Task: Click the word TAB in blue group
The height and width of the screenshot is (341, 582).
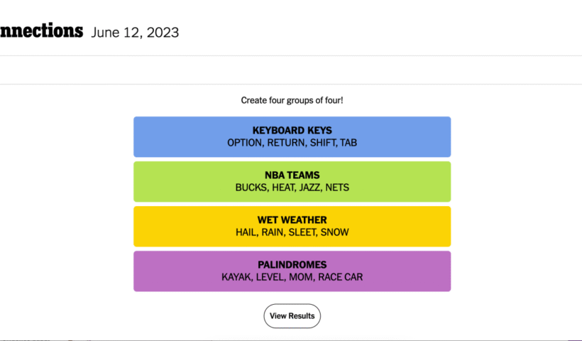Action: [x=348, y=143]
